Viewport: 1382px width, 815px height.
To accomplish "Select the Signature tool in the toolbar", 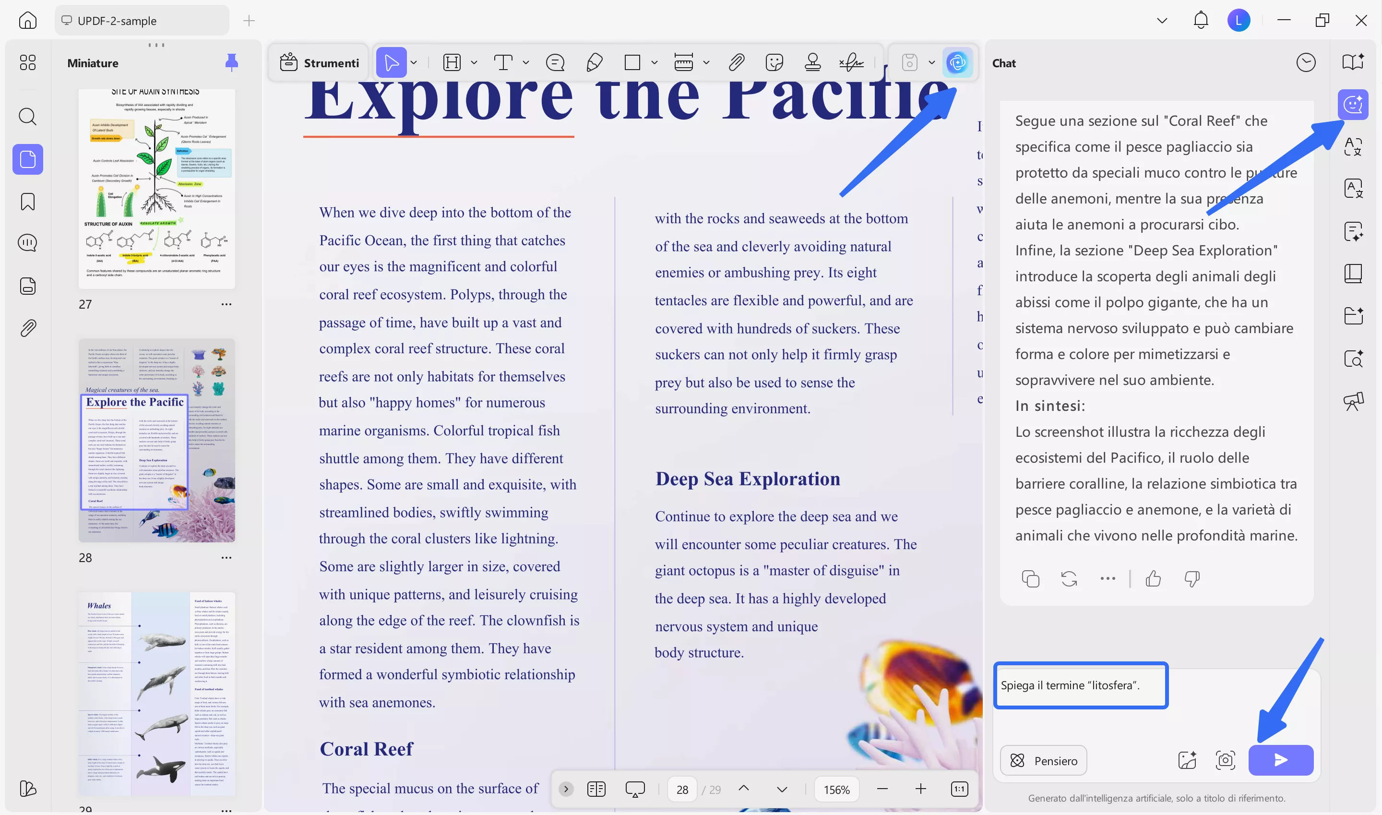I will 850,62.
